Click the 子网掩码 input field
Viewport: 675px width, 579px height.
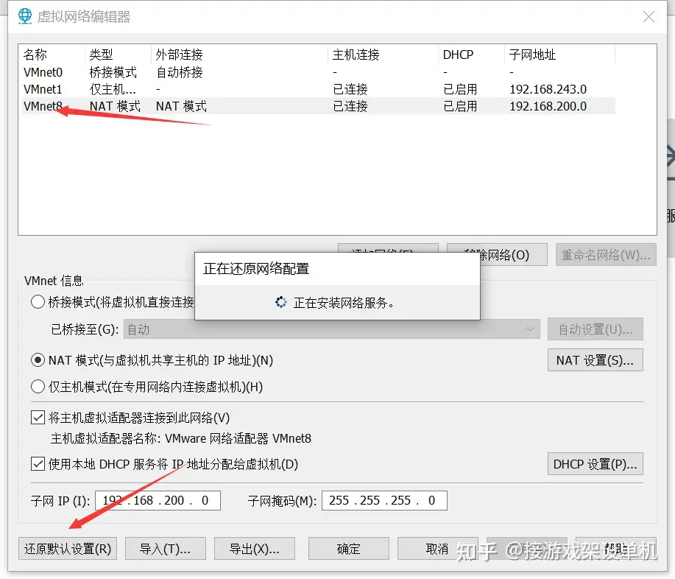[x=384, y=501]
